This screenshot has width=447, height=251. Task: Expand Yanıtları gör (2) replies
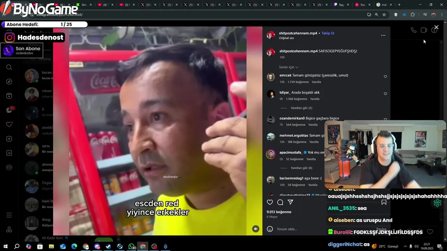pyautogui.click(x=301, y=108)
